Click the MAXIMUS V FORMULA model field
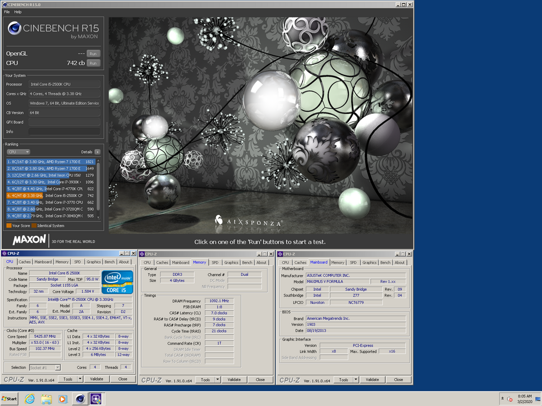The image size is (542, 406). (338, 281)
